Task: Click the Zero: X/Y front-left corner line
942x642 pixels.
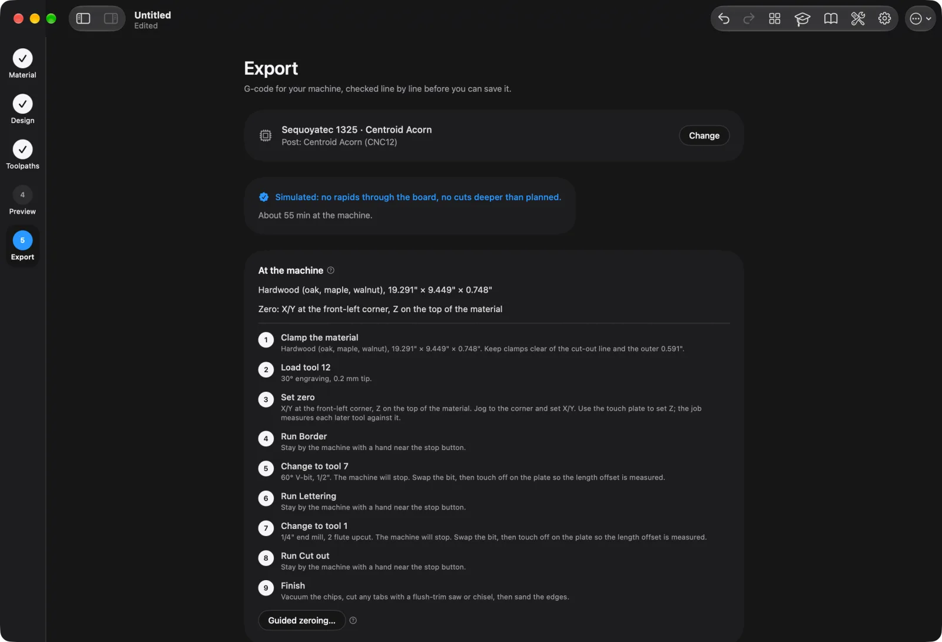Action: [x=380, y=309]
